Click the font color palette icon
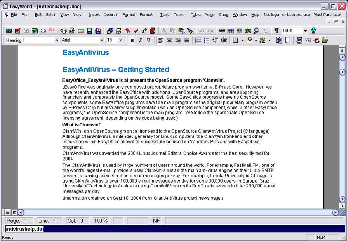348x242 pixels. point(263,40)
